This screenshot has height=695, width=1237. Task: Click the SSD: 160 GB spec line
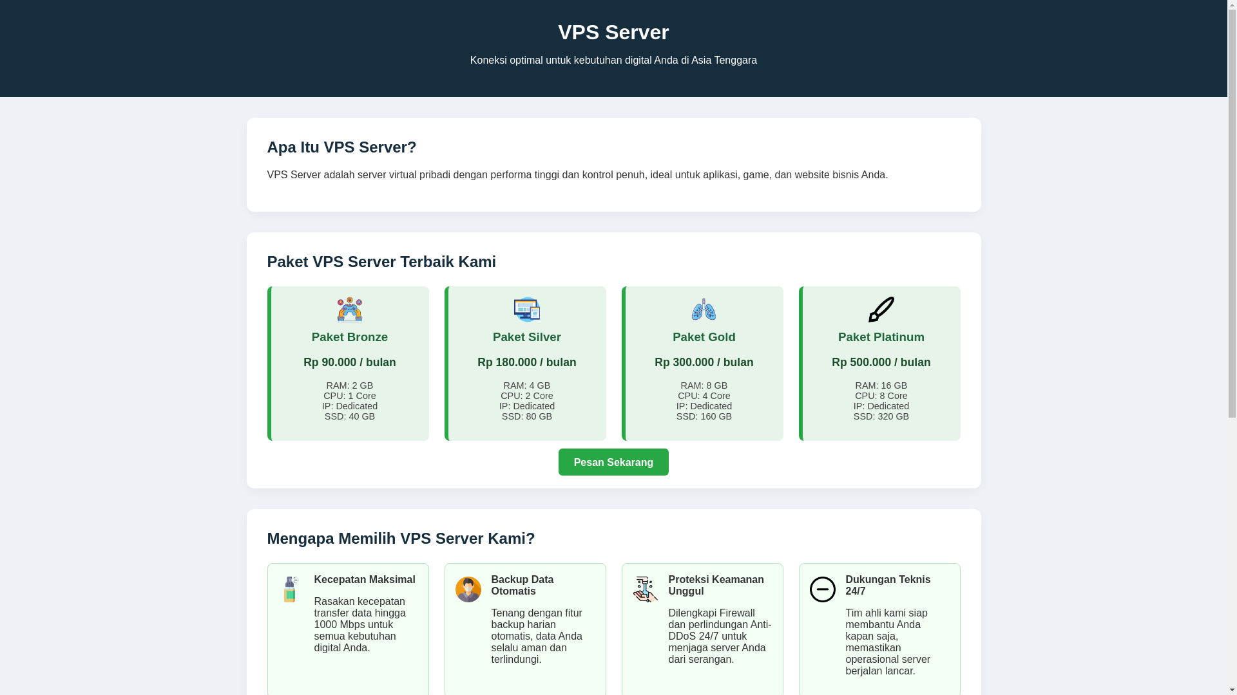tap(704, 416)
